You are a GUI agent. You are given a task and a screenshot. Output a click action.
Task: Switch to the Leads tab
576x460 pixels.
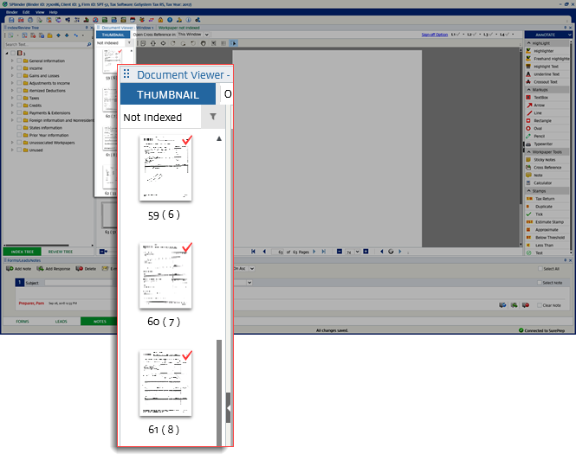(x=61, y=322)
